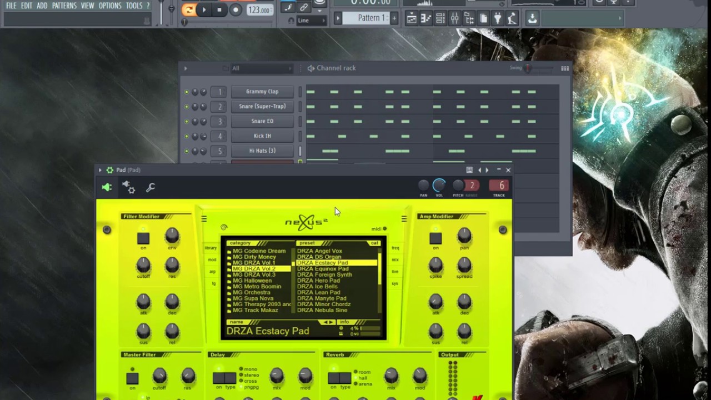Screen dimensions: 711x400
Task: Select MG Halloween category folder
Action: (x=252, y=281)
